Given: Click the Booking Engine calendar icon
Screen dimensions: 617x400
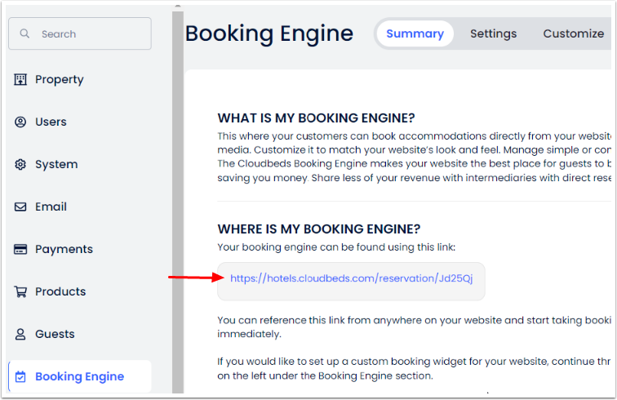Looking at the screenshot, I should [x=21, y=376].
